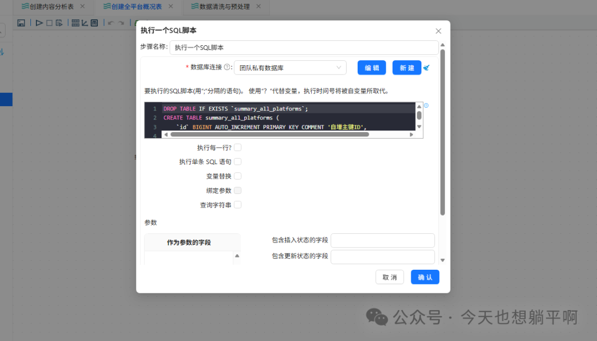Click the SQL editor vertical scrollbar thumb

(x=419, y=116)
